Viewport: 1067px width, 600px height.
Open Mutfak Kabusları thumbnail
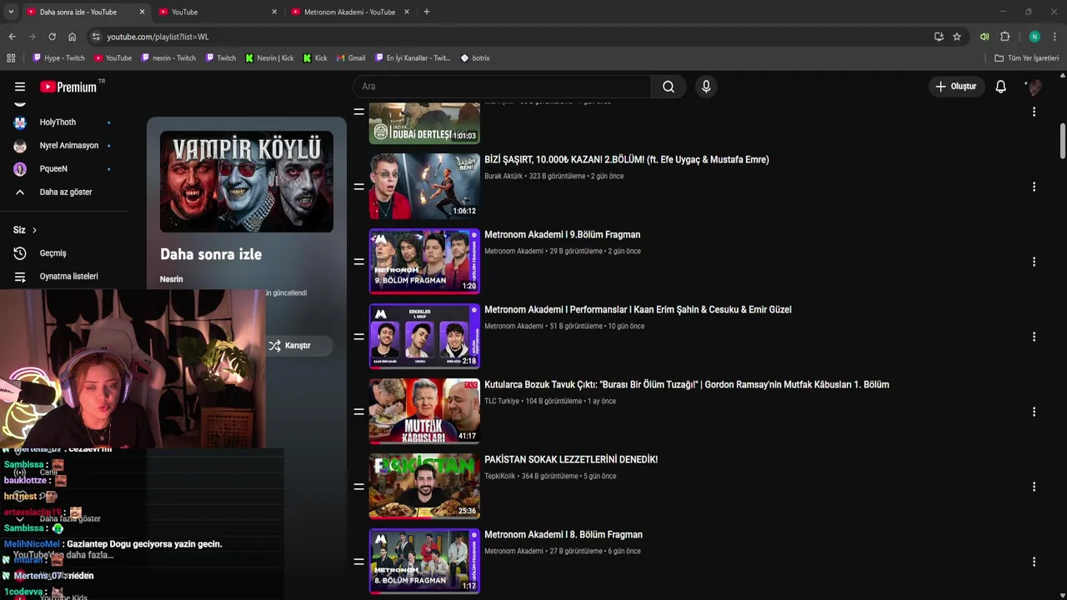[424, 412]
